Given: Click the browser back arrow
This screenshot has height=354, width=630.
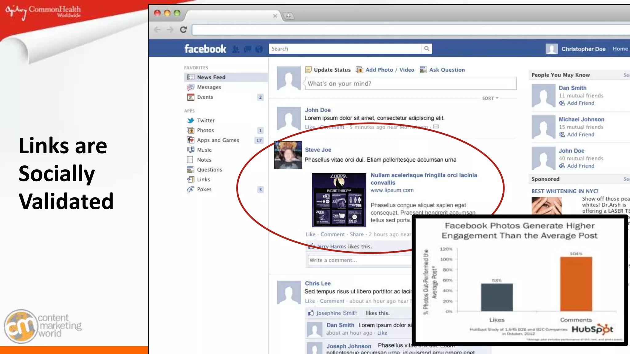Looking at the screenshot, I should click(x=157, y=29).
